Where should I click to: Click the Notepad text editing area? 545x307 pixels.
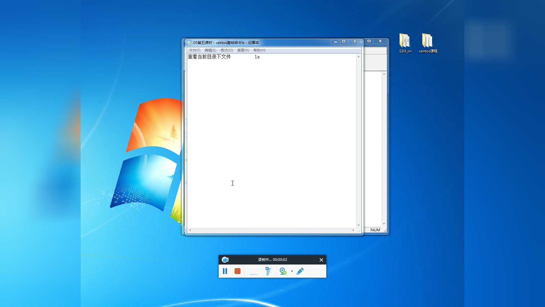[x=272, y=141]
